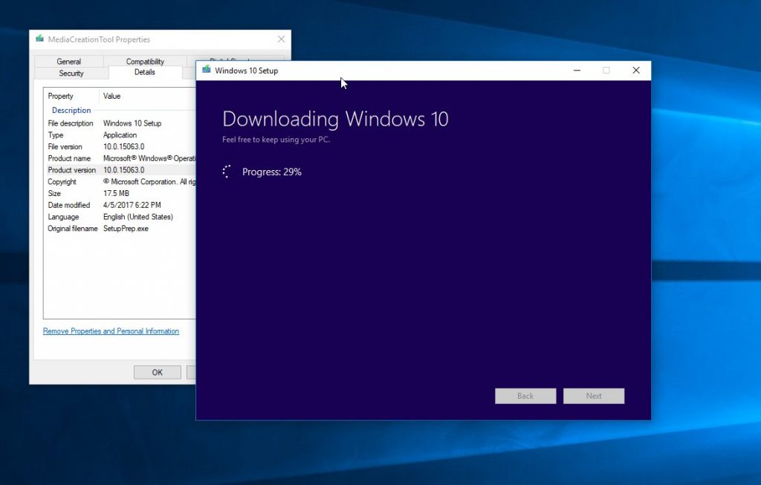Open the Security tab

pyautogui.click(x=71, y=73)
